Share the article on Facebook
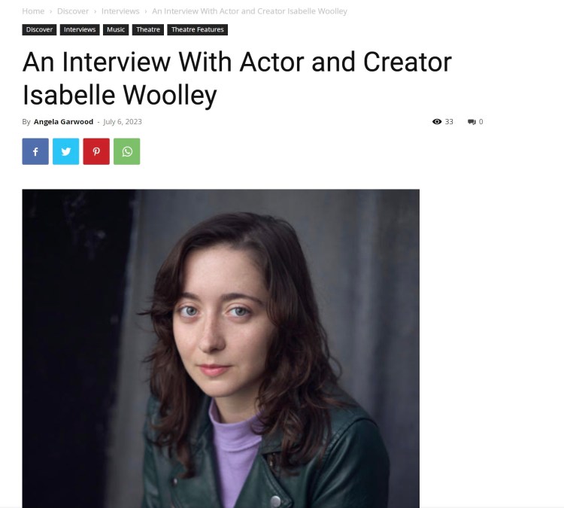 click(35, 151)
